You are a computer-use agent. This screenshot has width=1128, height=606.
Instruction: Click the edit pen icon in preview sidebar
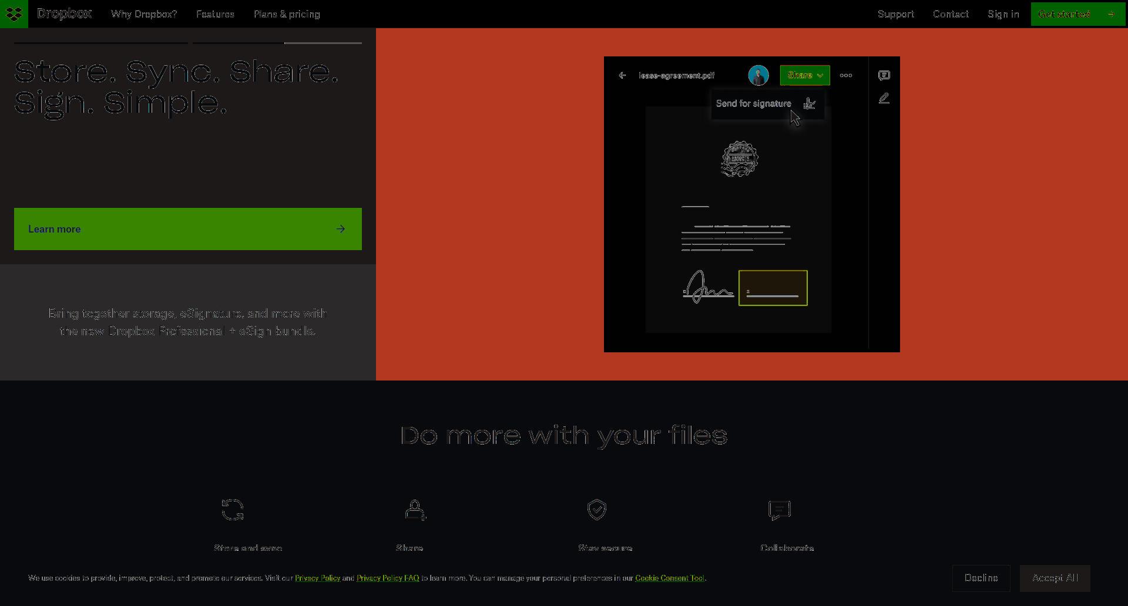pos(884,98)
